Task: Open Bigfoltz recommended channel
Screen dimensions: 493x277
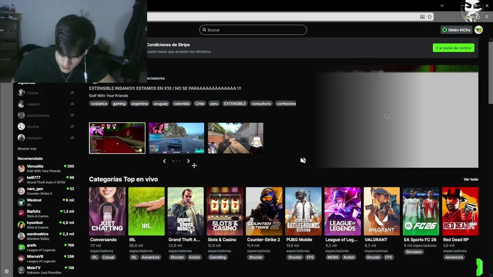Action: pyautogui.click(x=46, y=214)
